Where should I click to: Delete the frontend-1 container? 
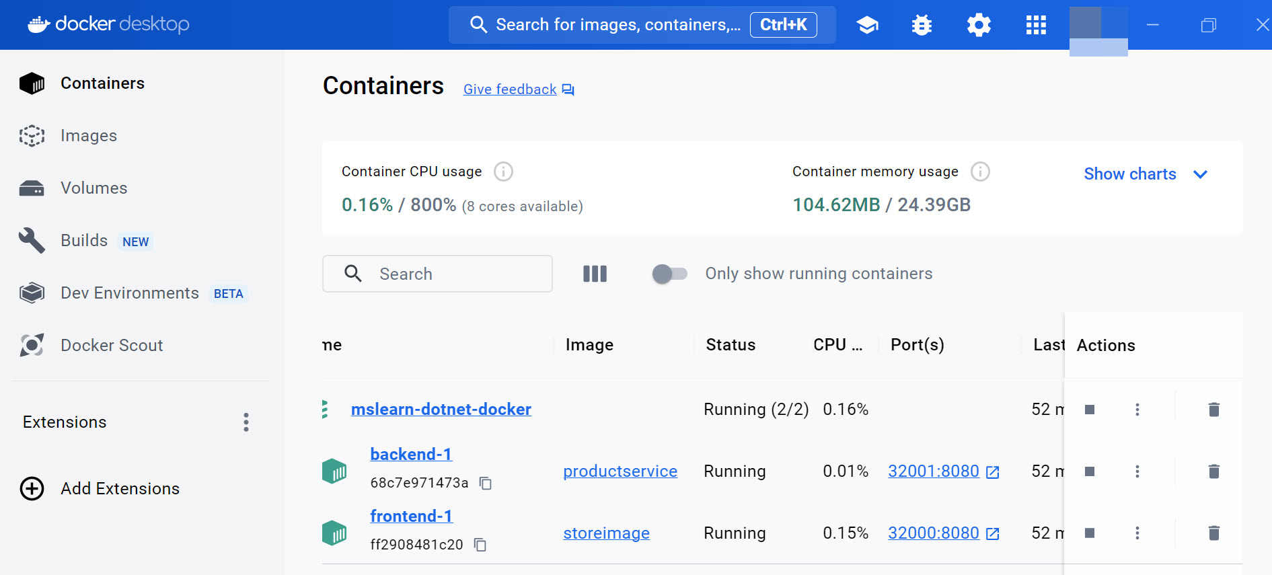(x=1213, y=533)
